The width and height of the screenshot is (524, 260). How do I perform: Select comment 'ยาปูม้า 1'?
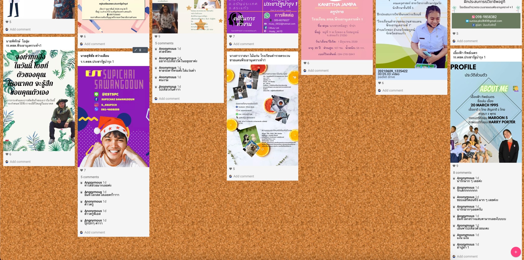pyautogui.click(x=463, y=248)
